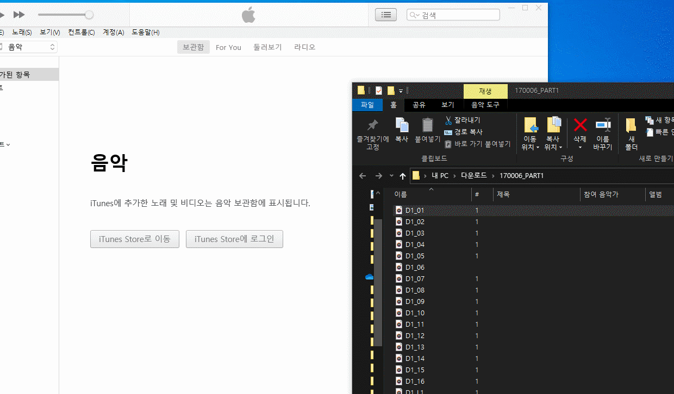Image resolution: width=674 pixels, height=394 pixels.
Task: Select the file D1_12
Action: 415,335
